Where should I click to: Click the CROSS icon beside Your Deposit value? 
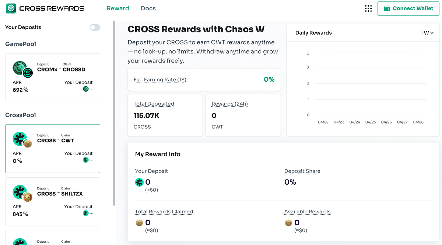(139, 182)
